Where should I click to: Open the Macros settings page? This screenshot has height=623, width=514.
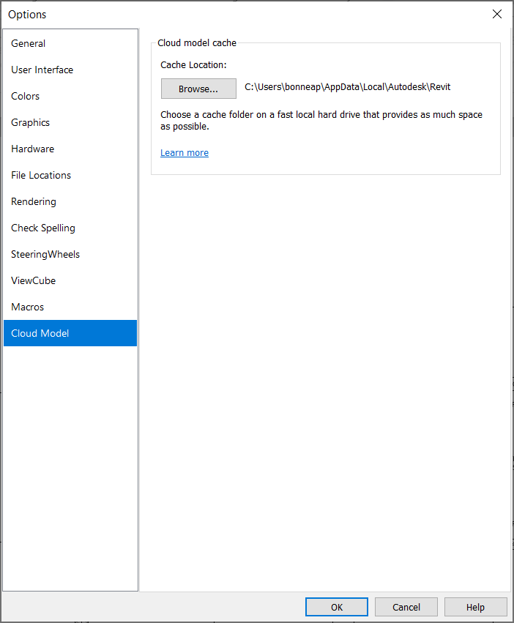click(x=28, y=307)
